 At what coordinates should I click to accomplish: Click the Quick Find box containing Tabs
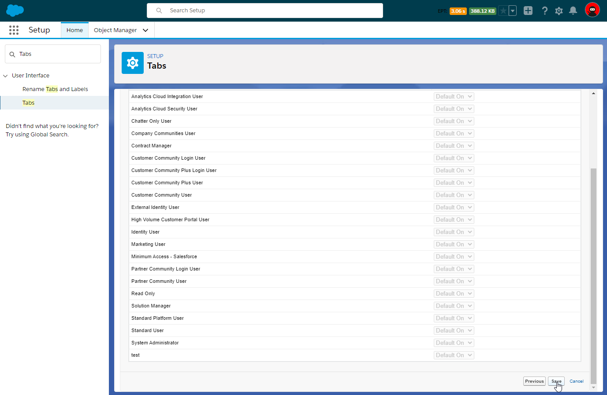coord(53,54)
